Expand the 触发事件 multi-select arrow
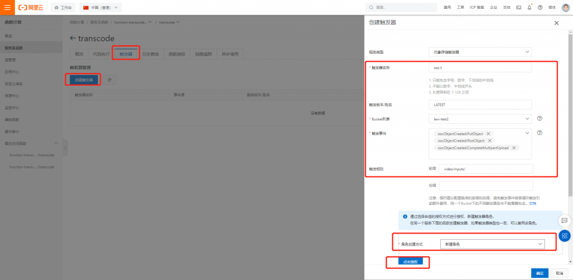This screenshot has height=280, width=573. click(x=527, y=133)
